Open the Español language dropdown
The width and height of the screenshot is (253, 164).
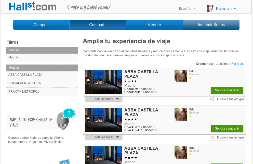(x=187, y=9)
